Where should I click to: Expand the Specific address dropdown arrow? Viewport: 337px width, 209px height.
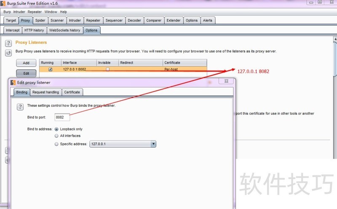point(153,144)
